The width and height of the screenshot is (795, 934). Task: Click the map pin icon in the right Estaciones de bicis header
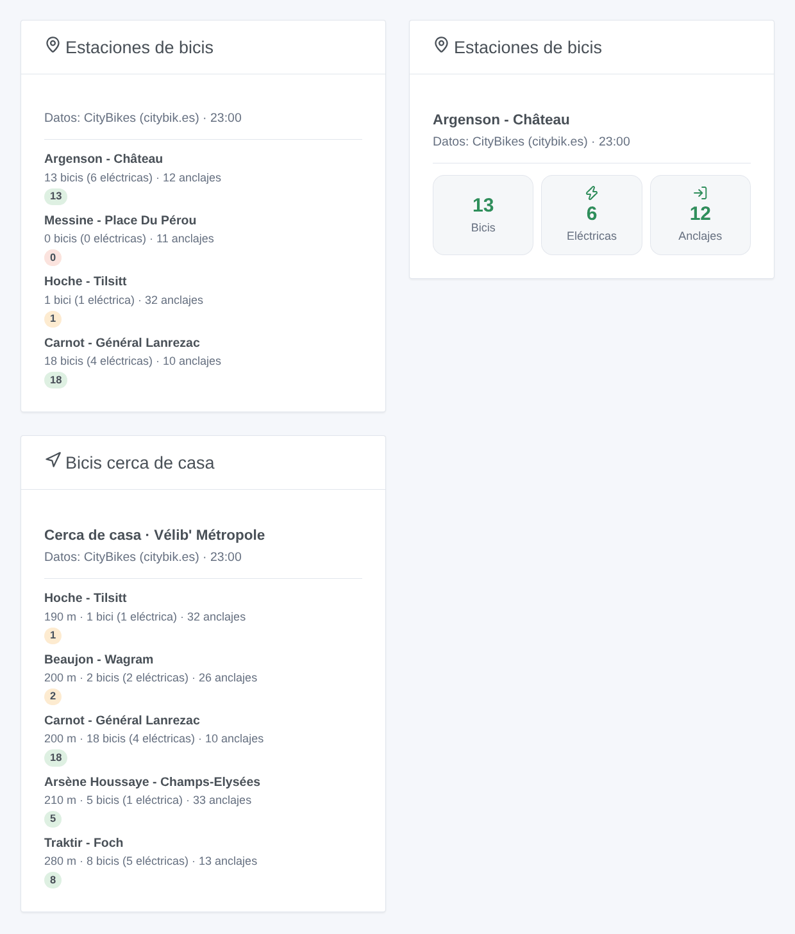coord(441,45)
